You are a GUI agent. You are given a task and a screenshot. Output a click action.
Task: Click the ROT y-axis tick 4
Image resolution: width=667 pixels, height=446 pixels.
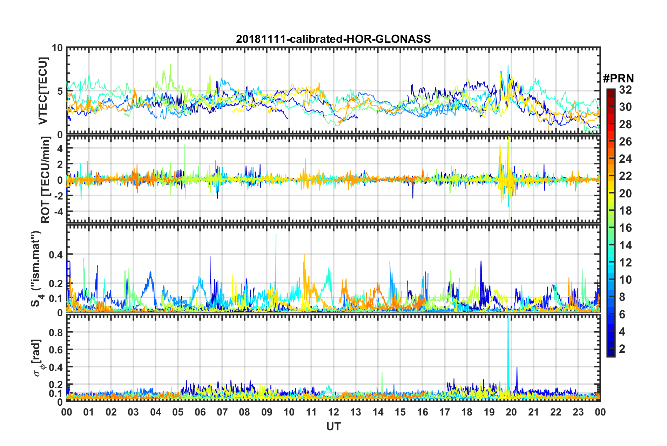[60, 149]
